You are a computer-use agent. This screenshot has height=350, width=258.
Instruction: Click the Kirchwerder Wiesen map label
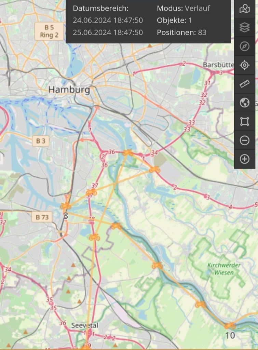click(x=224, y=269)
